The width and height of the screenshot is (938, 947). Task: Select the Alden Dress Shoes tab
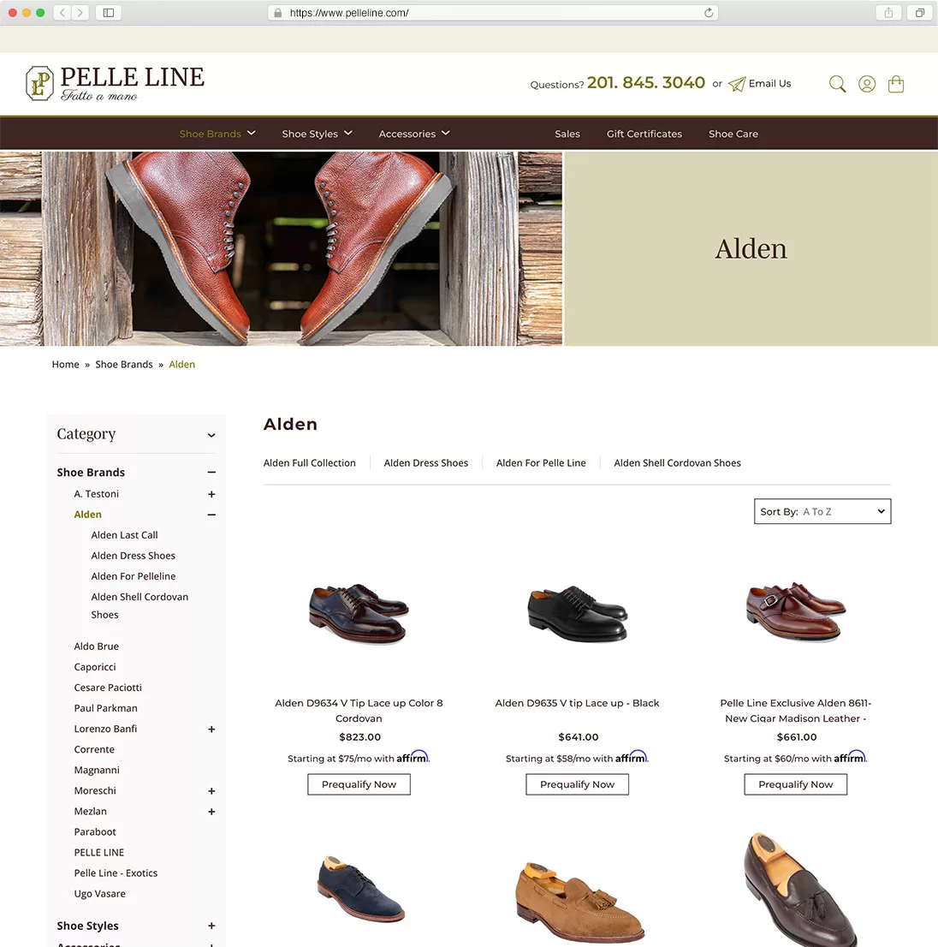click(425, 462)
